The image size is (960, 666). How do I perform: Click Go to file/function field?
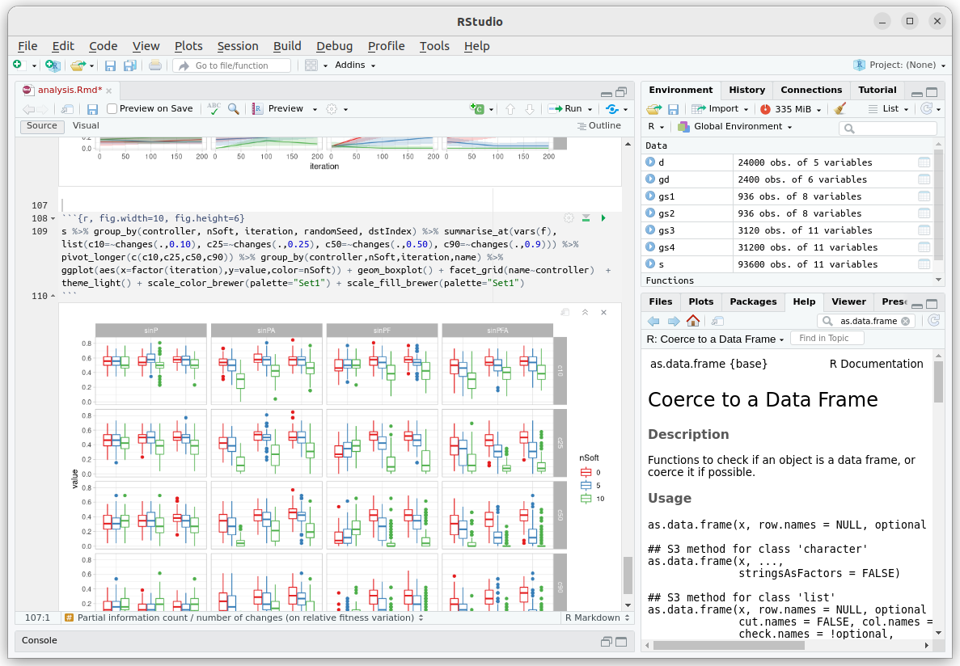point(231,65)
